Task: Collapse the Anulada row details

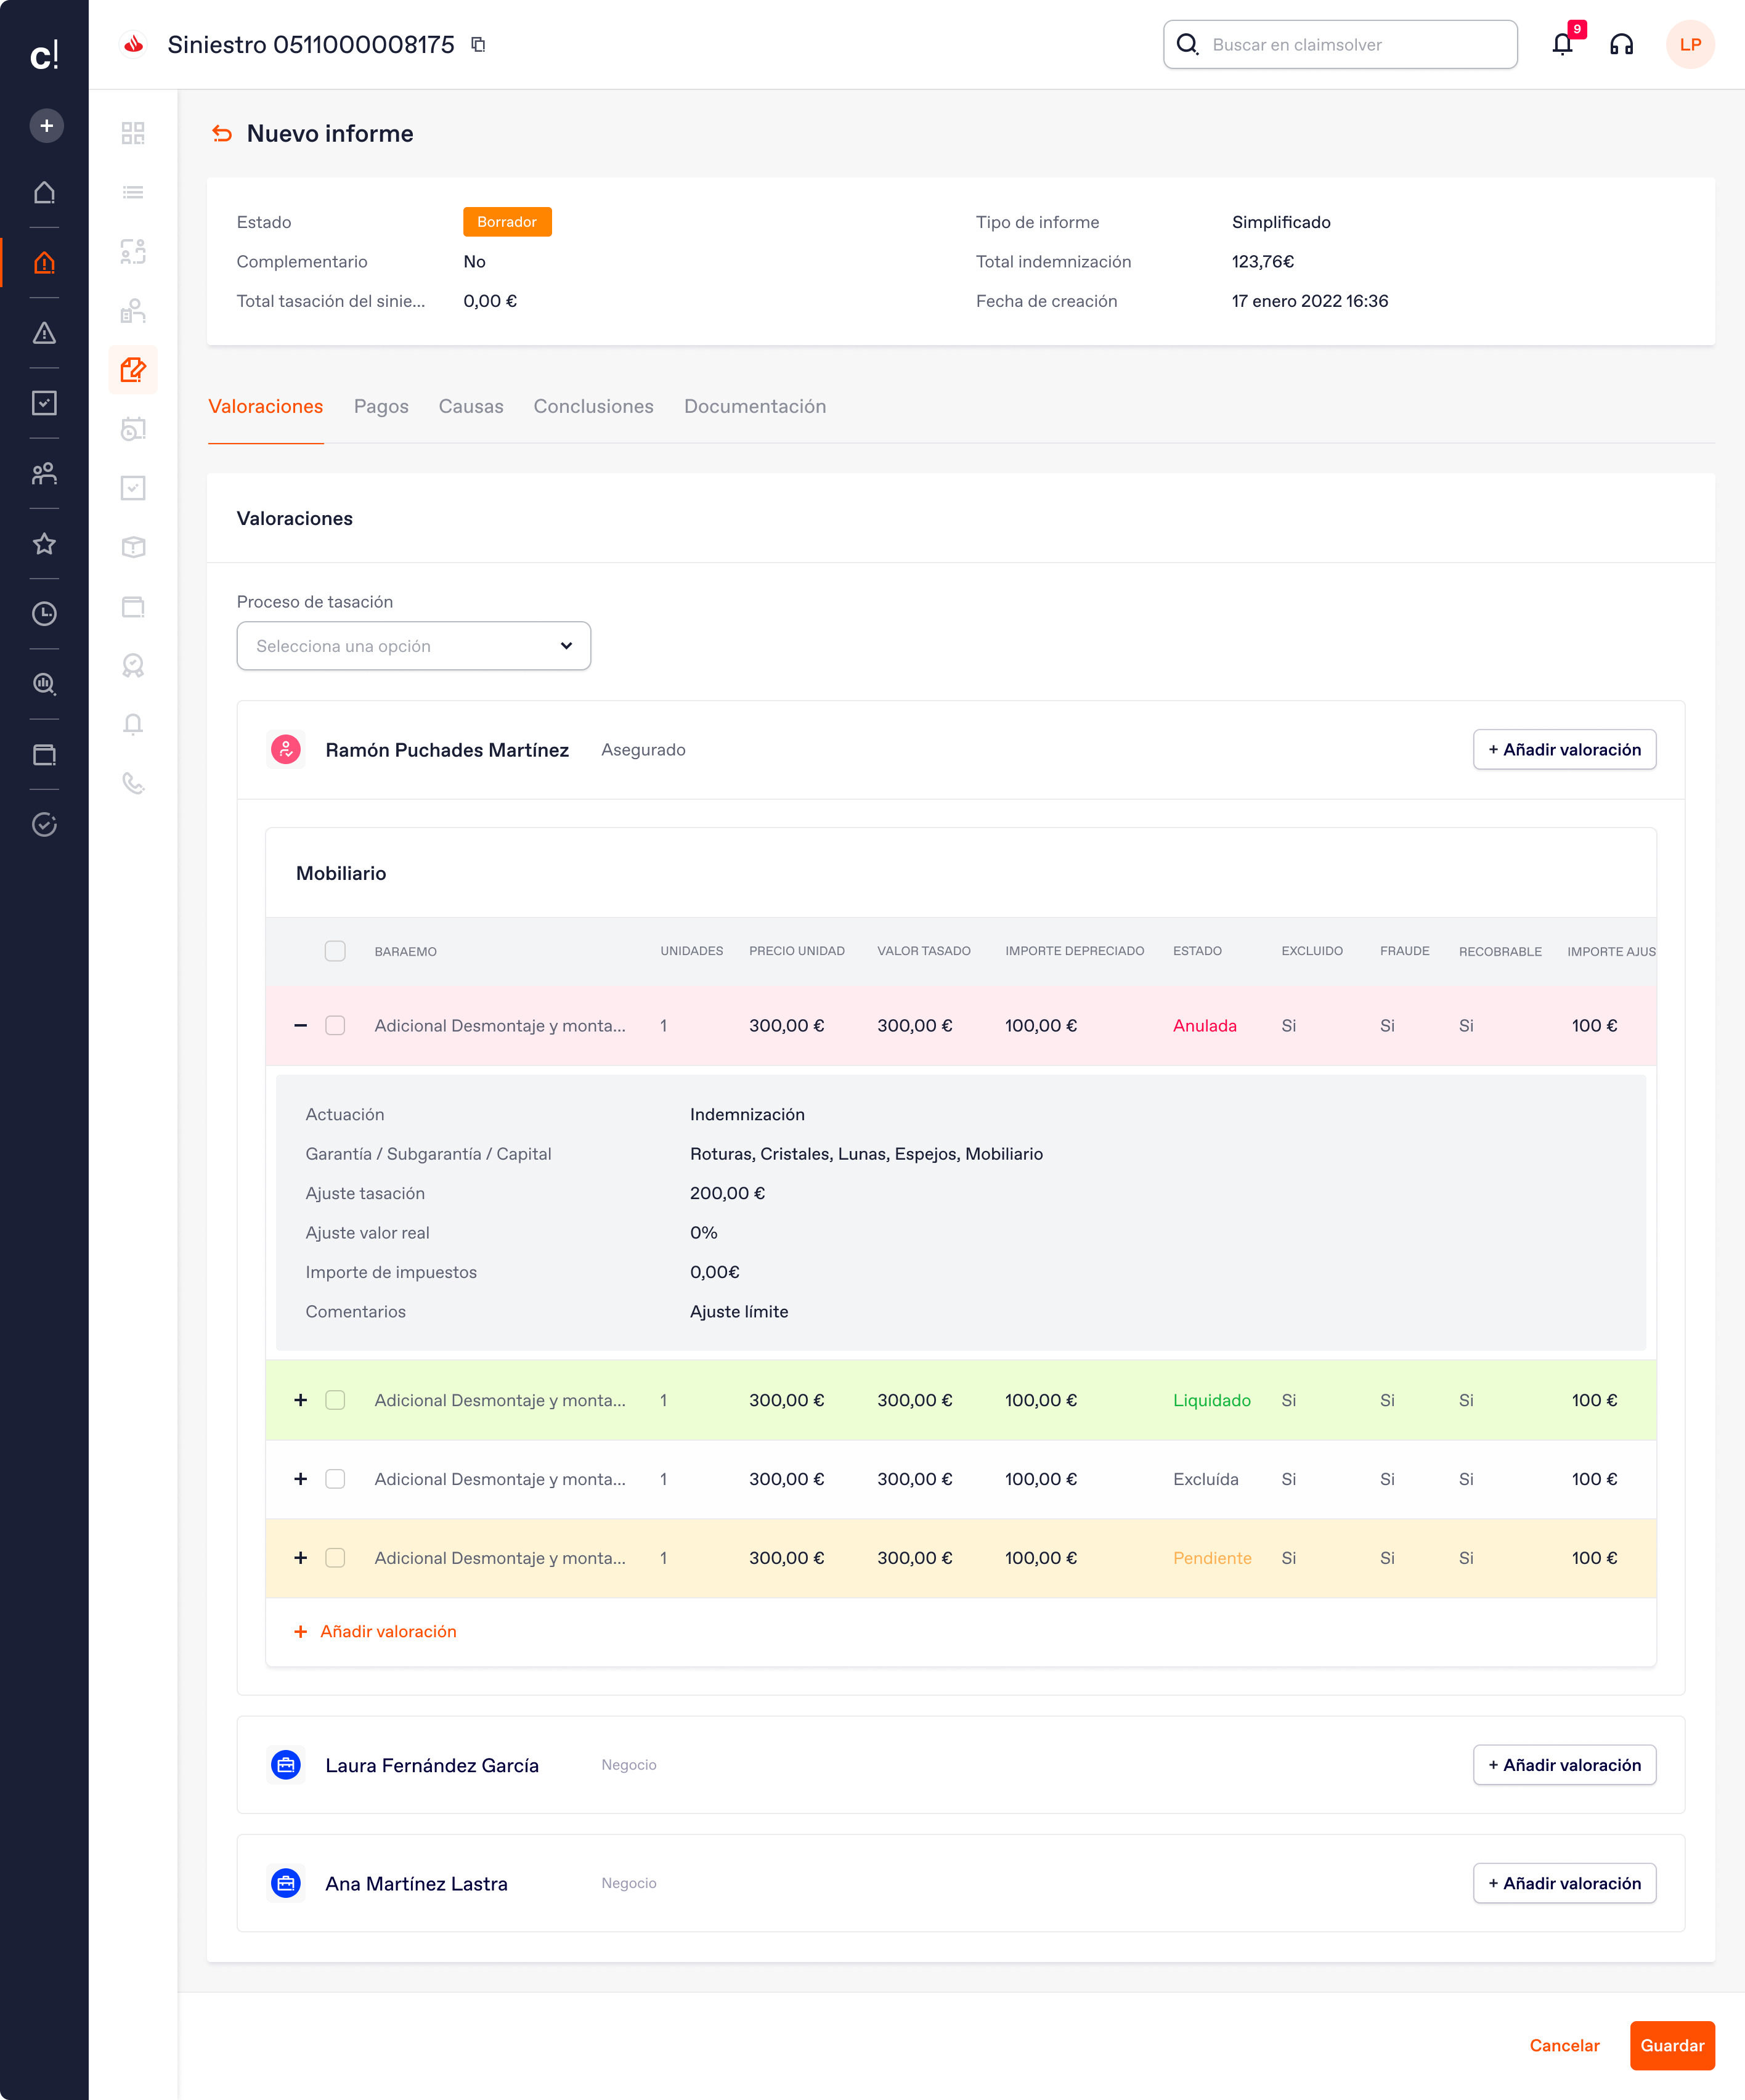Action: (300, 1026)
